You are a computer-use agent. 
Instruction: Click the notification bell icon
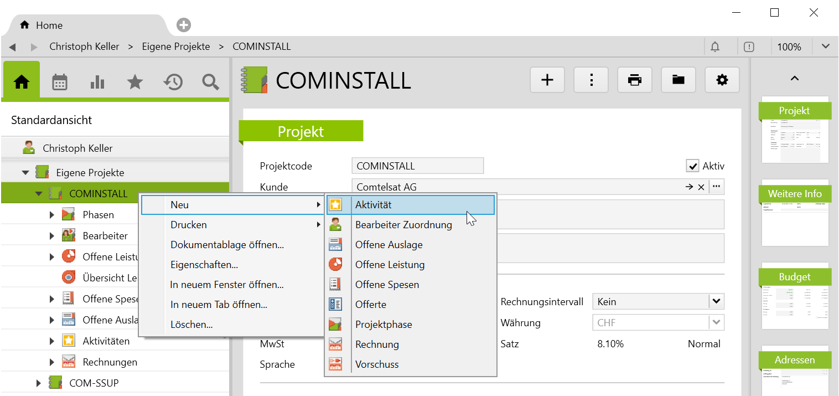coord(715,47)
